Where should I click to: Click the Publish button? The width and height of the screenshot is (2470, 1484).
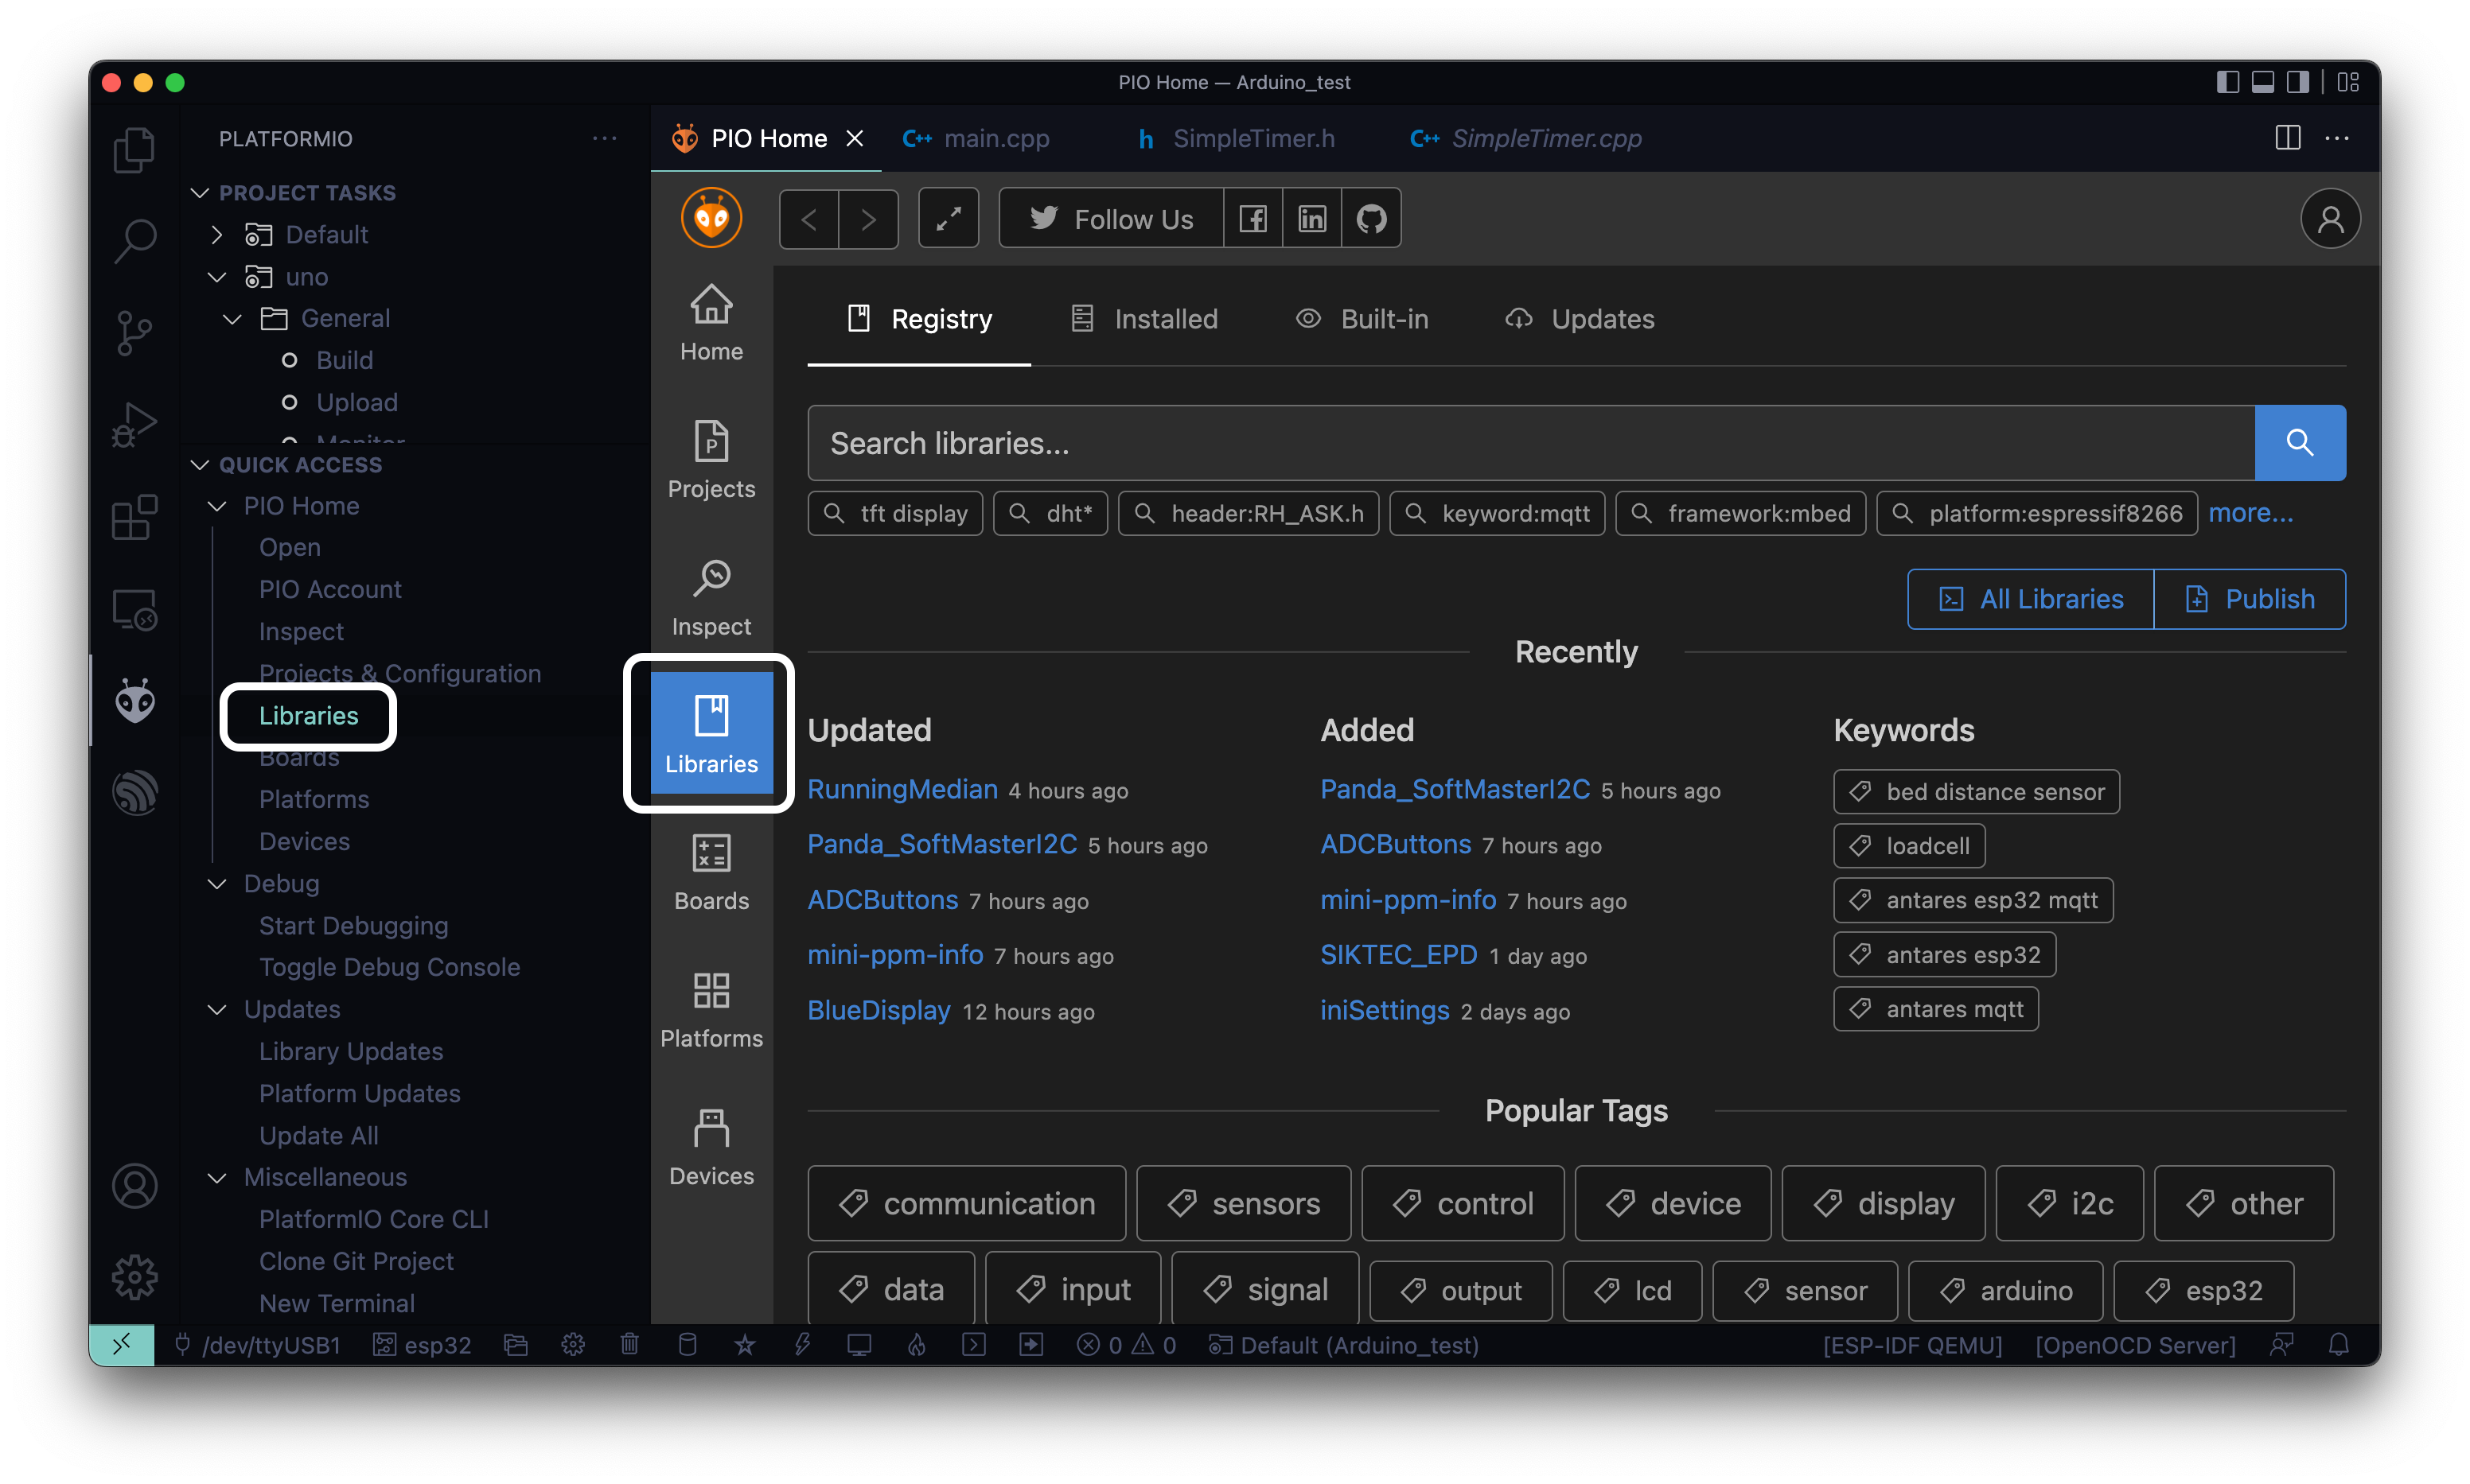(2249, 599)
